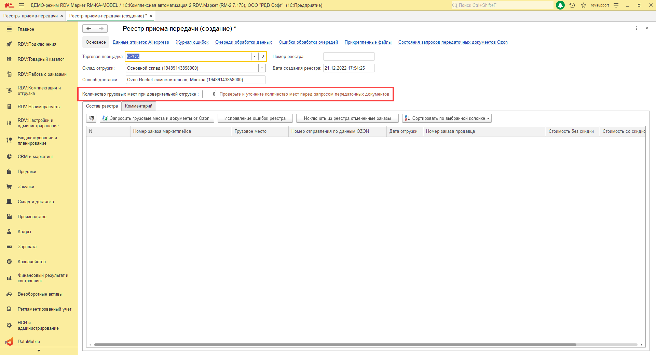Switch to Реестры приема-передачи tab
Viewport: 656px width, 355px height.
tap(30, 16)
